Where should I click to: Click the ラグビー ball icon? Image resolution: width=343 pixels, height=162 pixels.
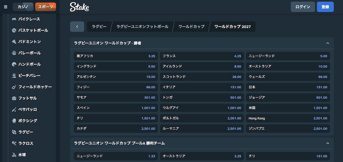click(x=14, y=132)
